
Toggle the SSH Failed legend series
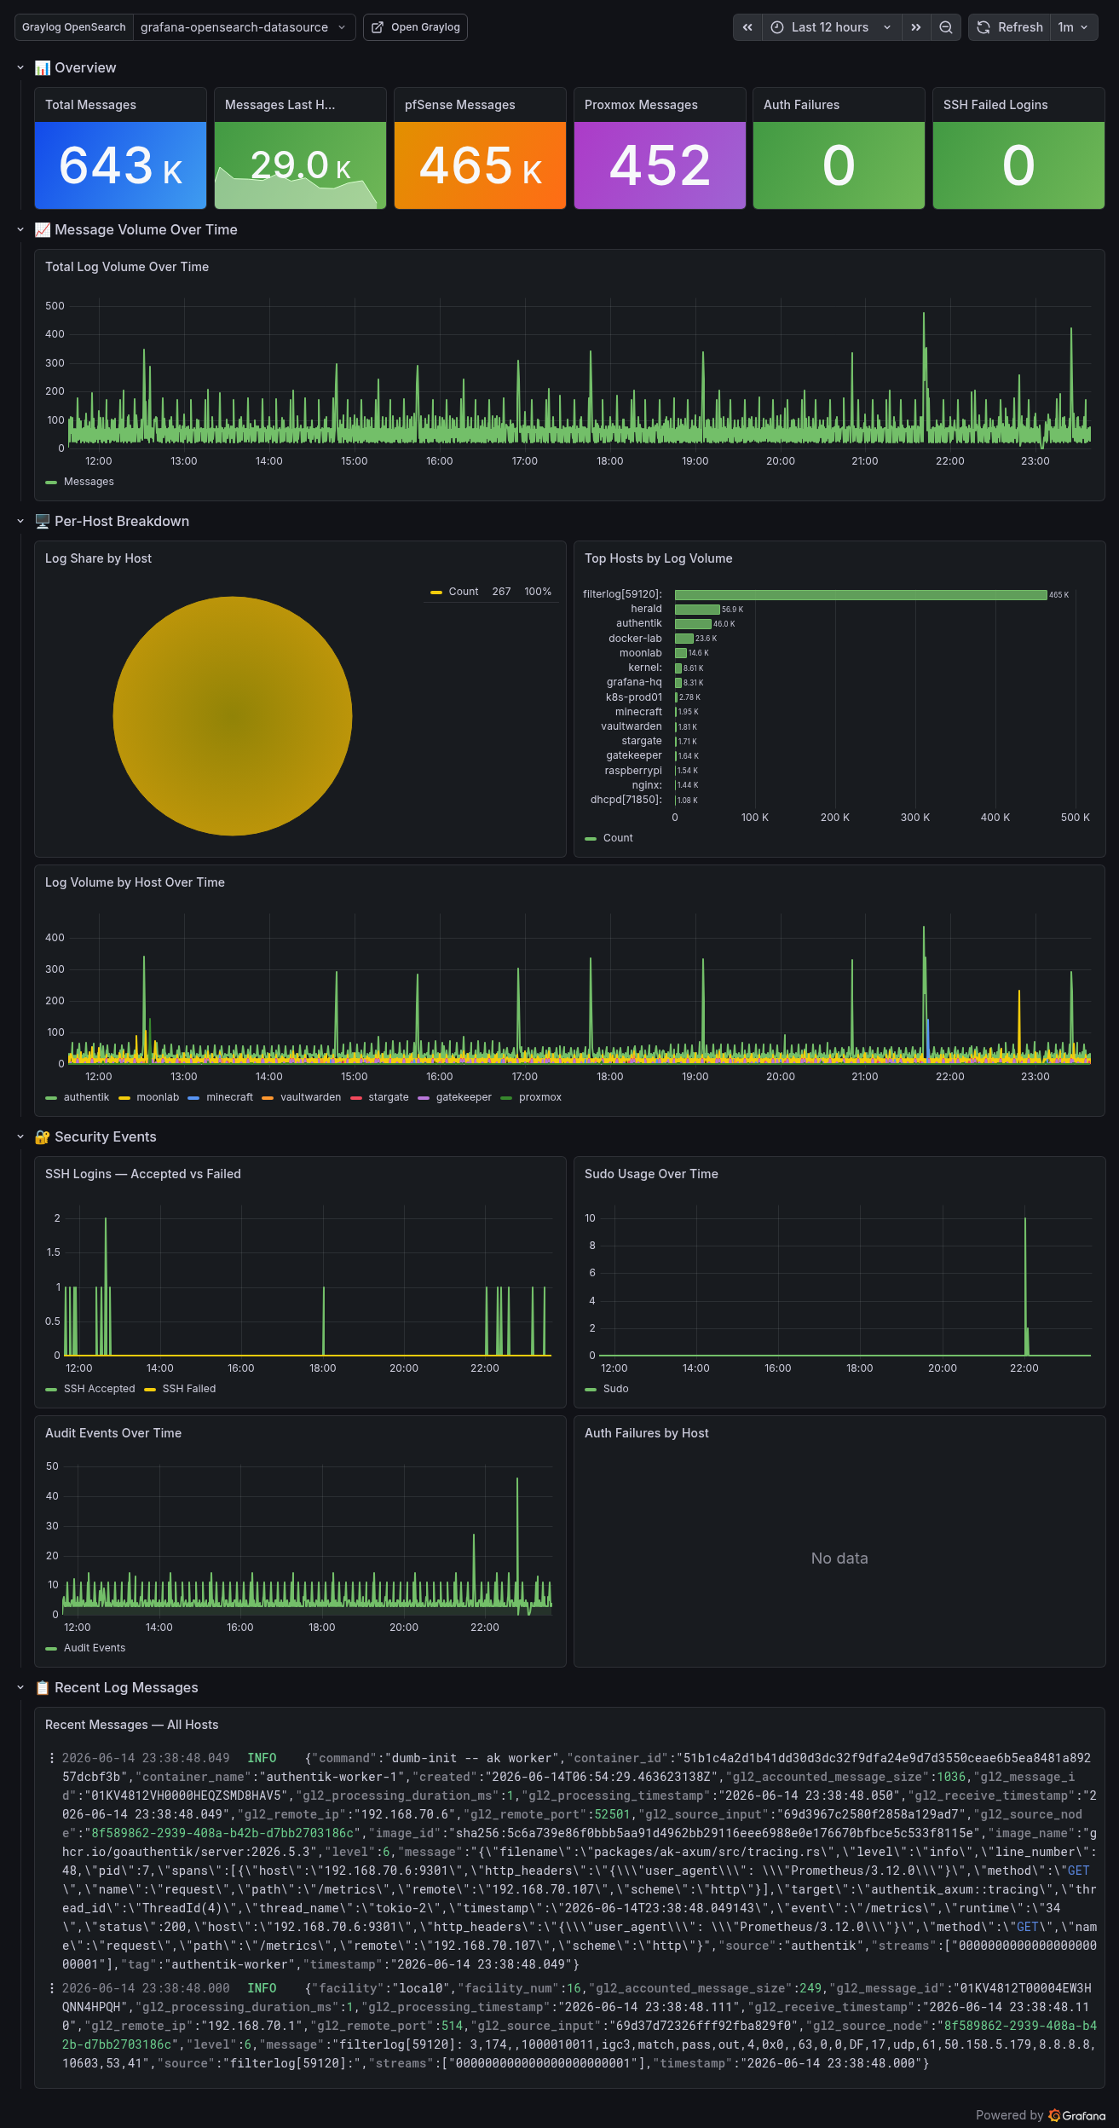[x=189, y=1389]
